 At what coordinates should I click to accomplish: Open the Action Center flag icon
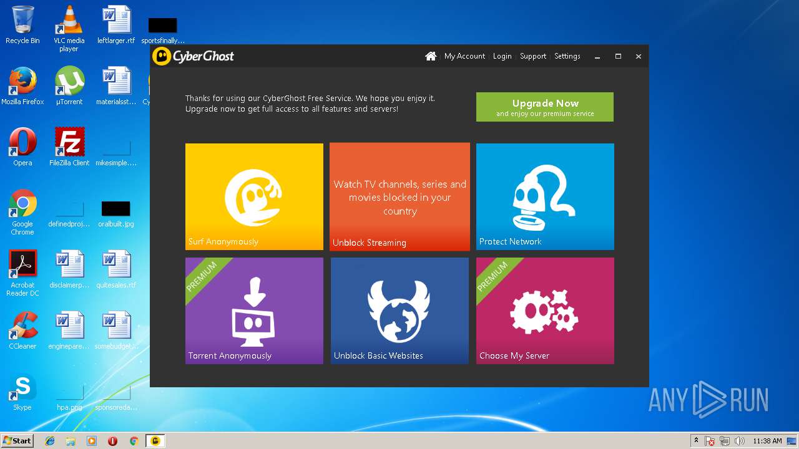pyautogui.click(x=710, y=441)
